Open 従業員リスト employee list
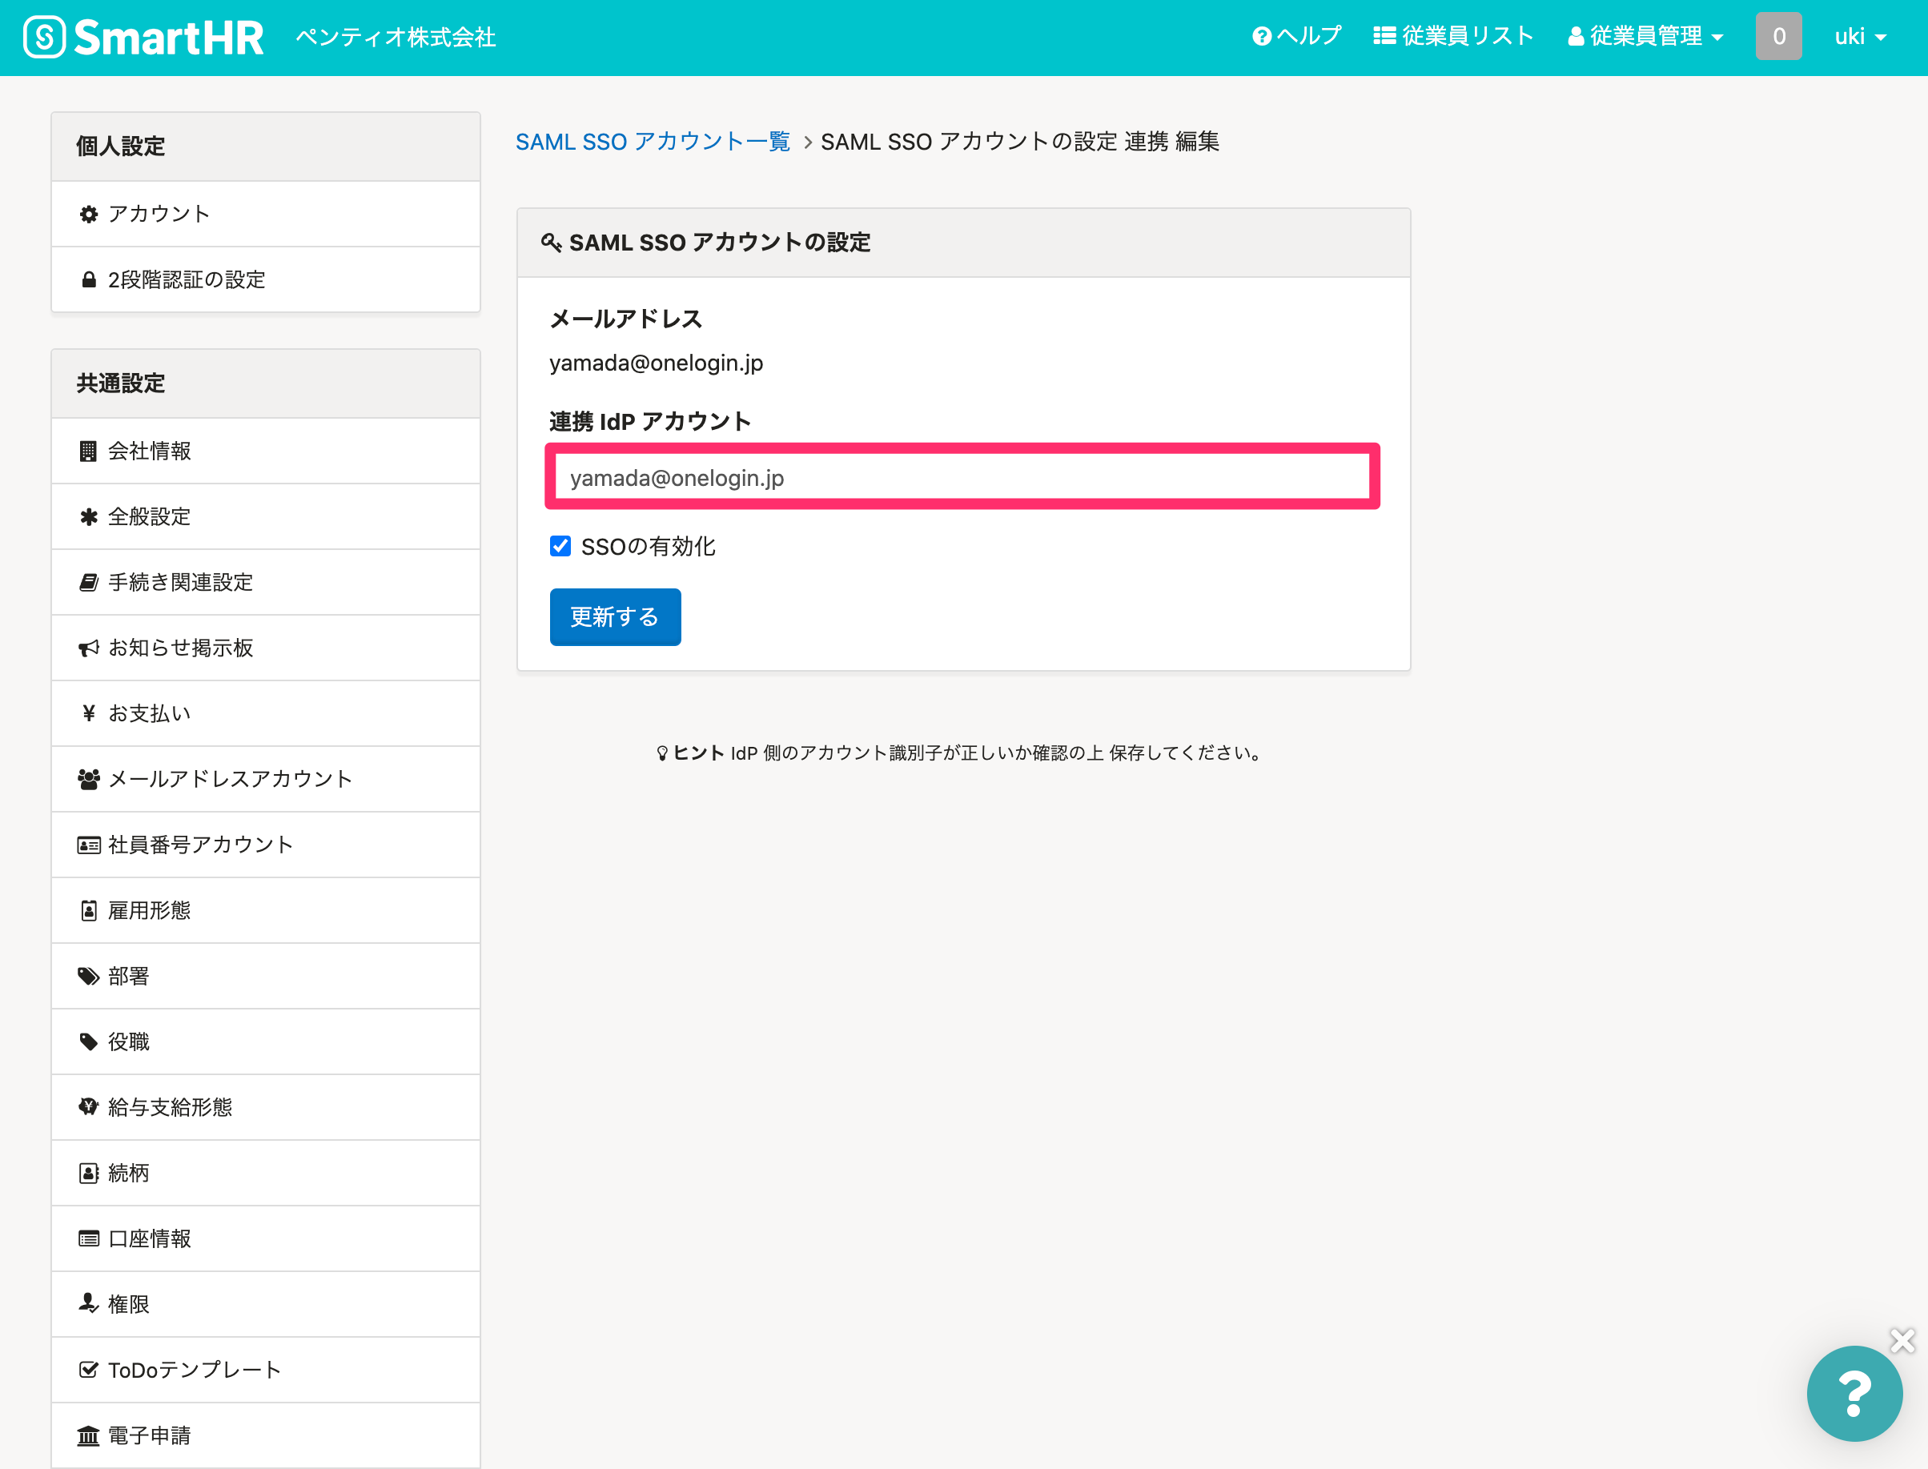Image resolution: width=1928 pixels, height=1469 pixels. coord(1453,36)
